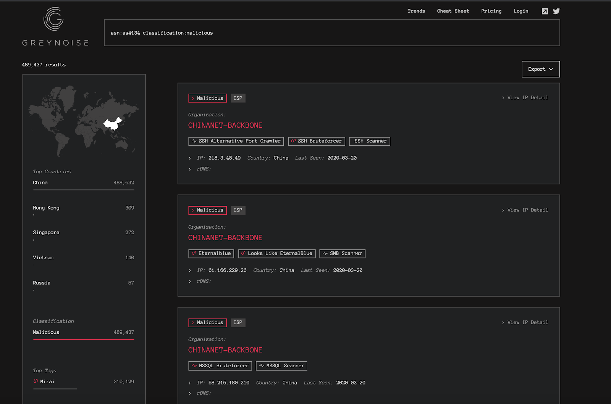
Task: Filter by Russia country
Action: click(84, 283)
